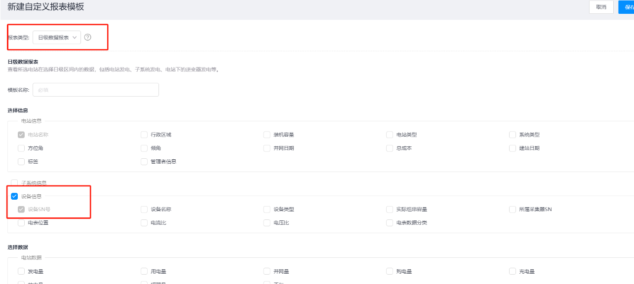Check the 购电量 data option
This screenshot has height=284, width=634.
pyautogui.click(x=390, y=271)
